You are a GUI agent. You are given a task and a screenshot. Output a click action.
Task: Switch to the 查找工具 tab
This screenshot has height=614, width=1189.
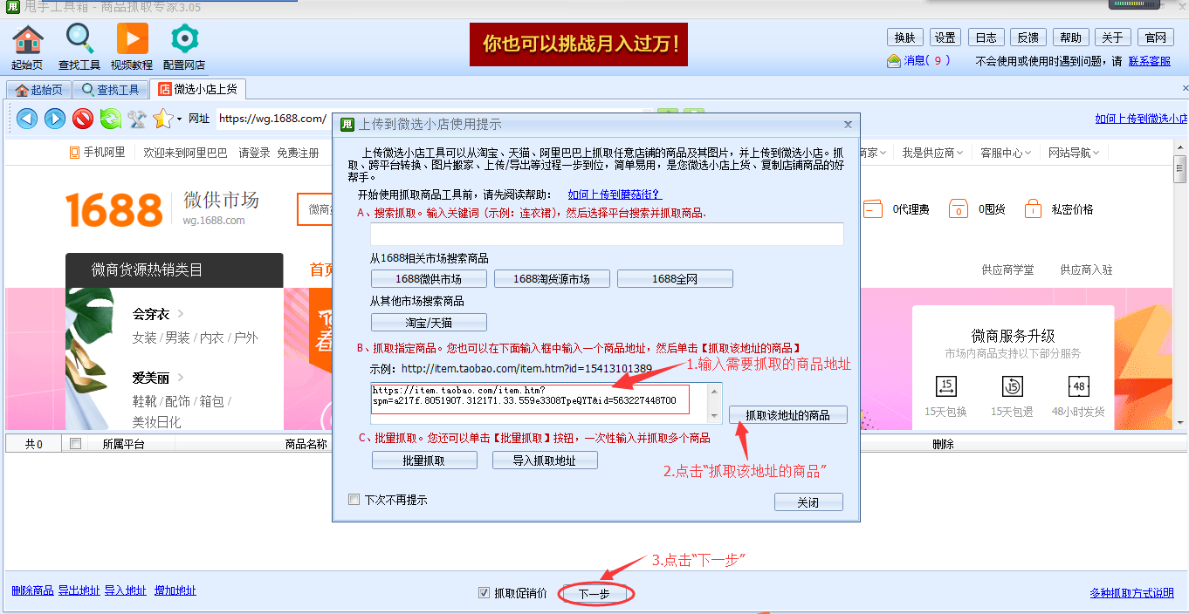point(110,90)
